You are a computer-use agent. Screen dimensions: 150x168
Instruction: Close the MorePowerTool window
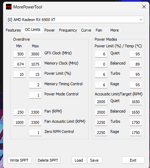144,7
